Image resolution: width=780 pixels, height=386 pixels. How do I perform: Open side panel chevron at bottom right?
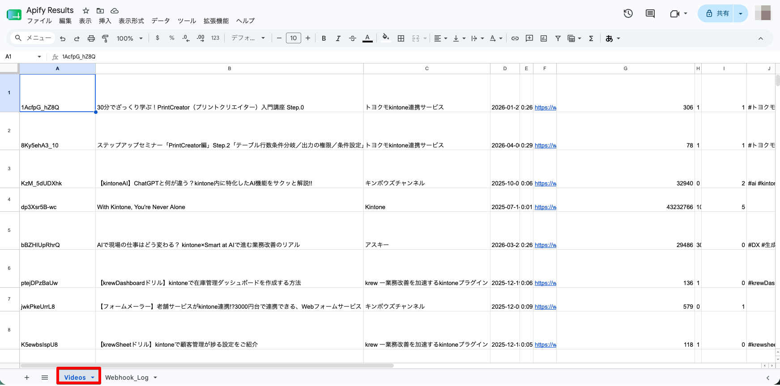pyautogui.click(x=768, y=378)
